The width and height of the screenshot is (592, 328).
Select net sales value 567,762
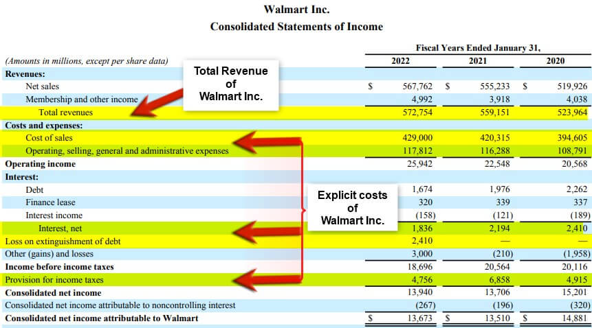417,86
